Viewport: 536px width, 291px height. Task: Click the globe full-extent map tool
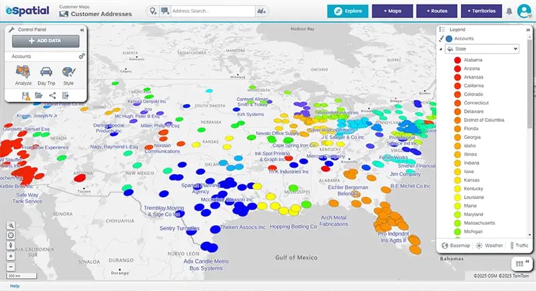coord(11,235)
